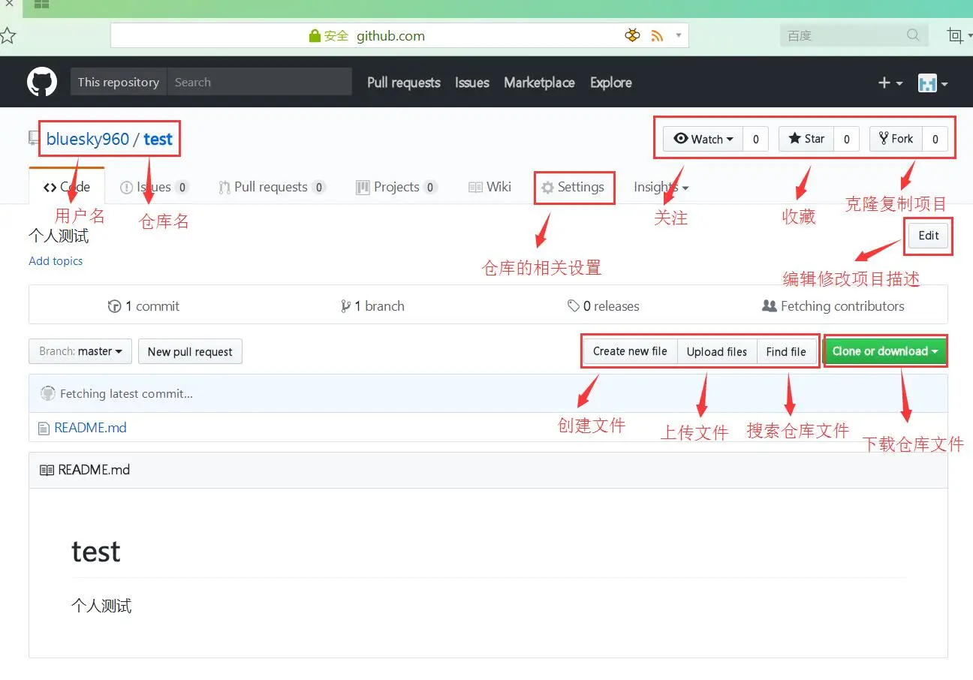The height and width of the screenshot is (680, 973).
Task: Switch to the repository Issues tab
Action: (x=155, y=187)
